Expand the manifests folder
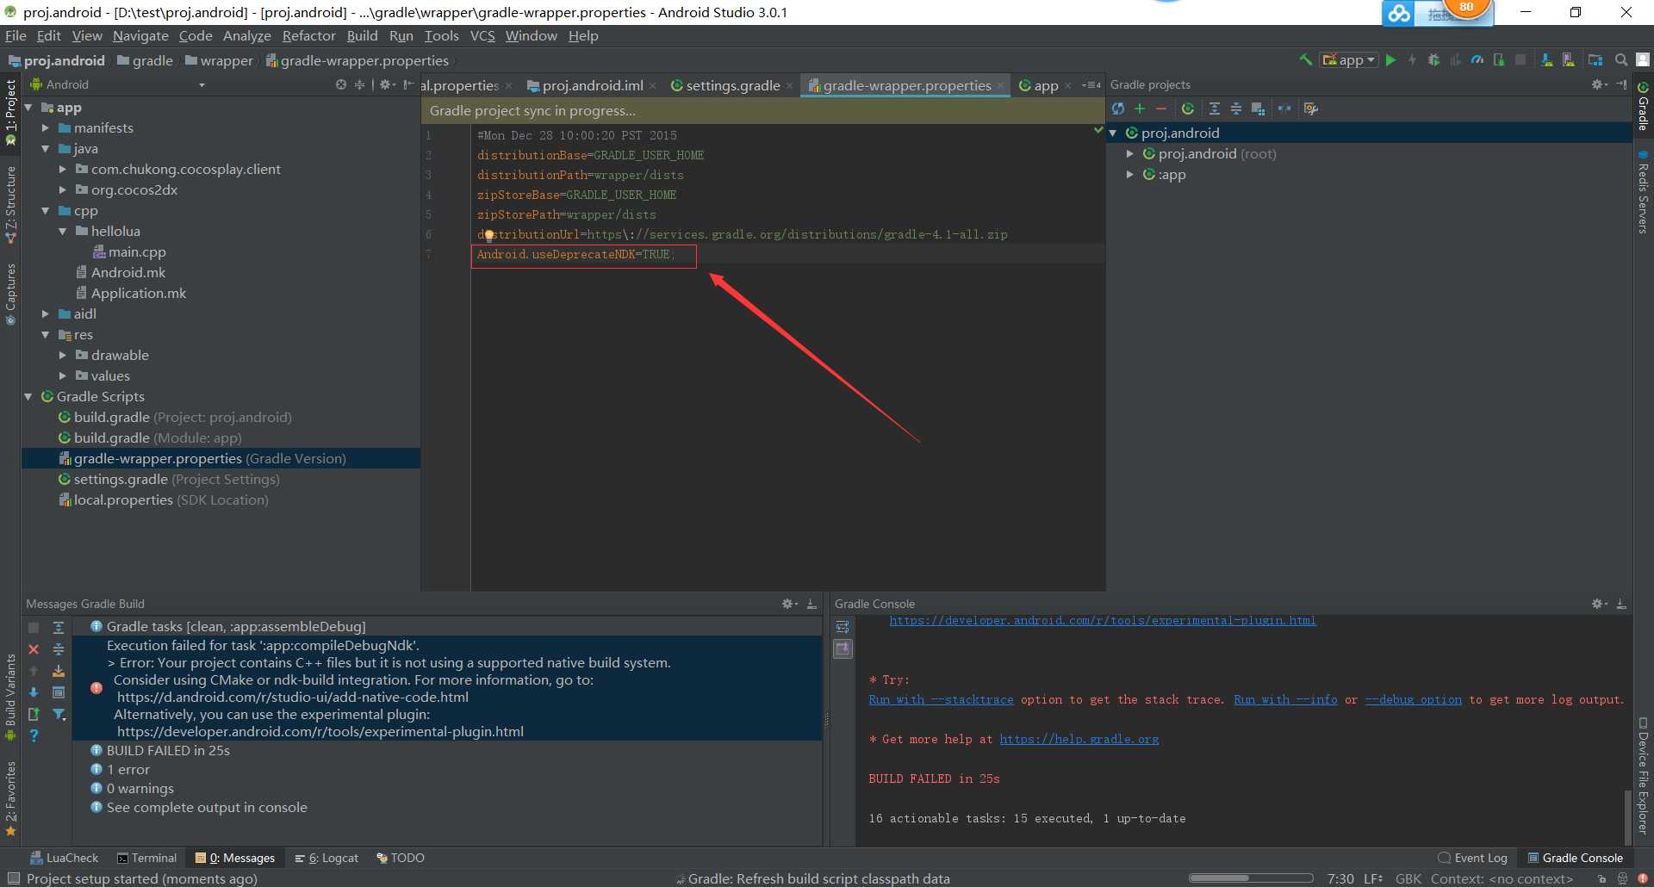This screenshot has width=1654, height=887. click(46, 128)
